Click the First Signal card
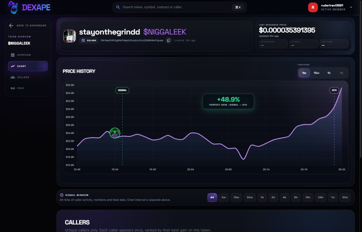 click(x=334, y=44)
